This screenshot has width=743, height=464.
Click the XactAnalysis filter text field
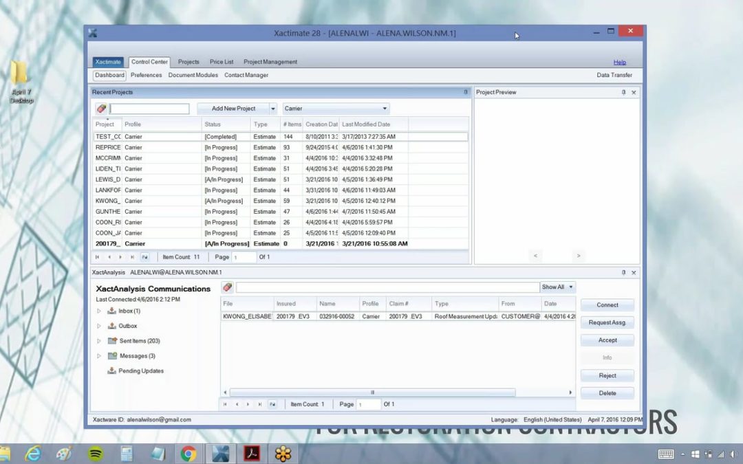point(387,287)
